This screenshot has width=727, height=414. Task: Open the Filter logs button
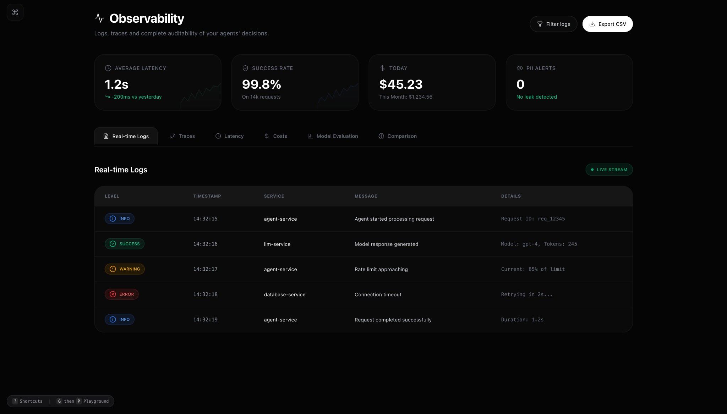[553, 24]
